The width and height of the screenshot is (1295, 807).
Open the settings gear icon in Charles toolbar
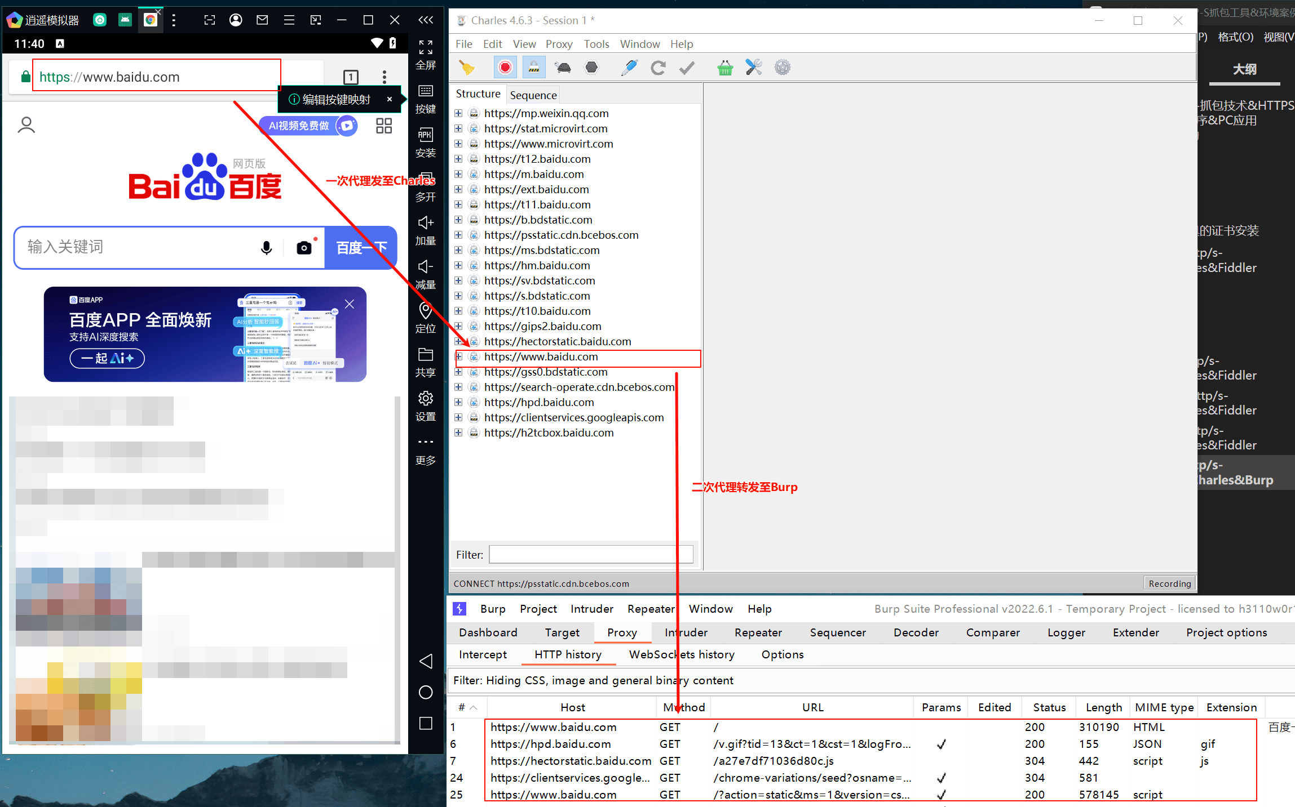click(783, 68)
